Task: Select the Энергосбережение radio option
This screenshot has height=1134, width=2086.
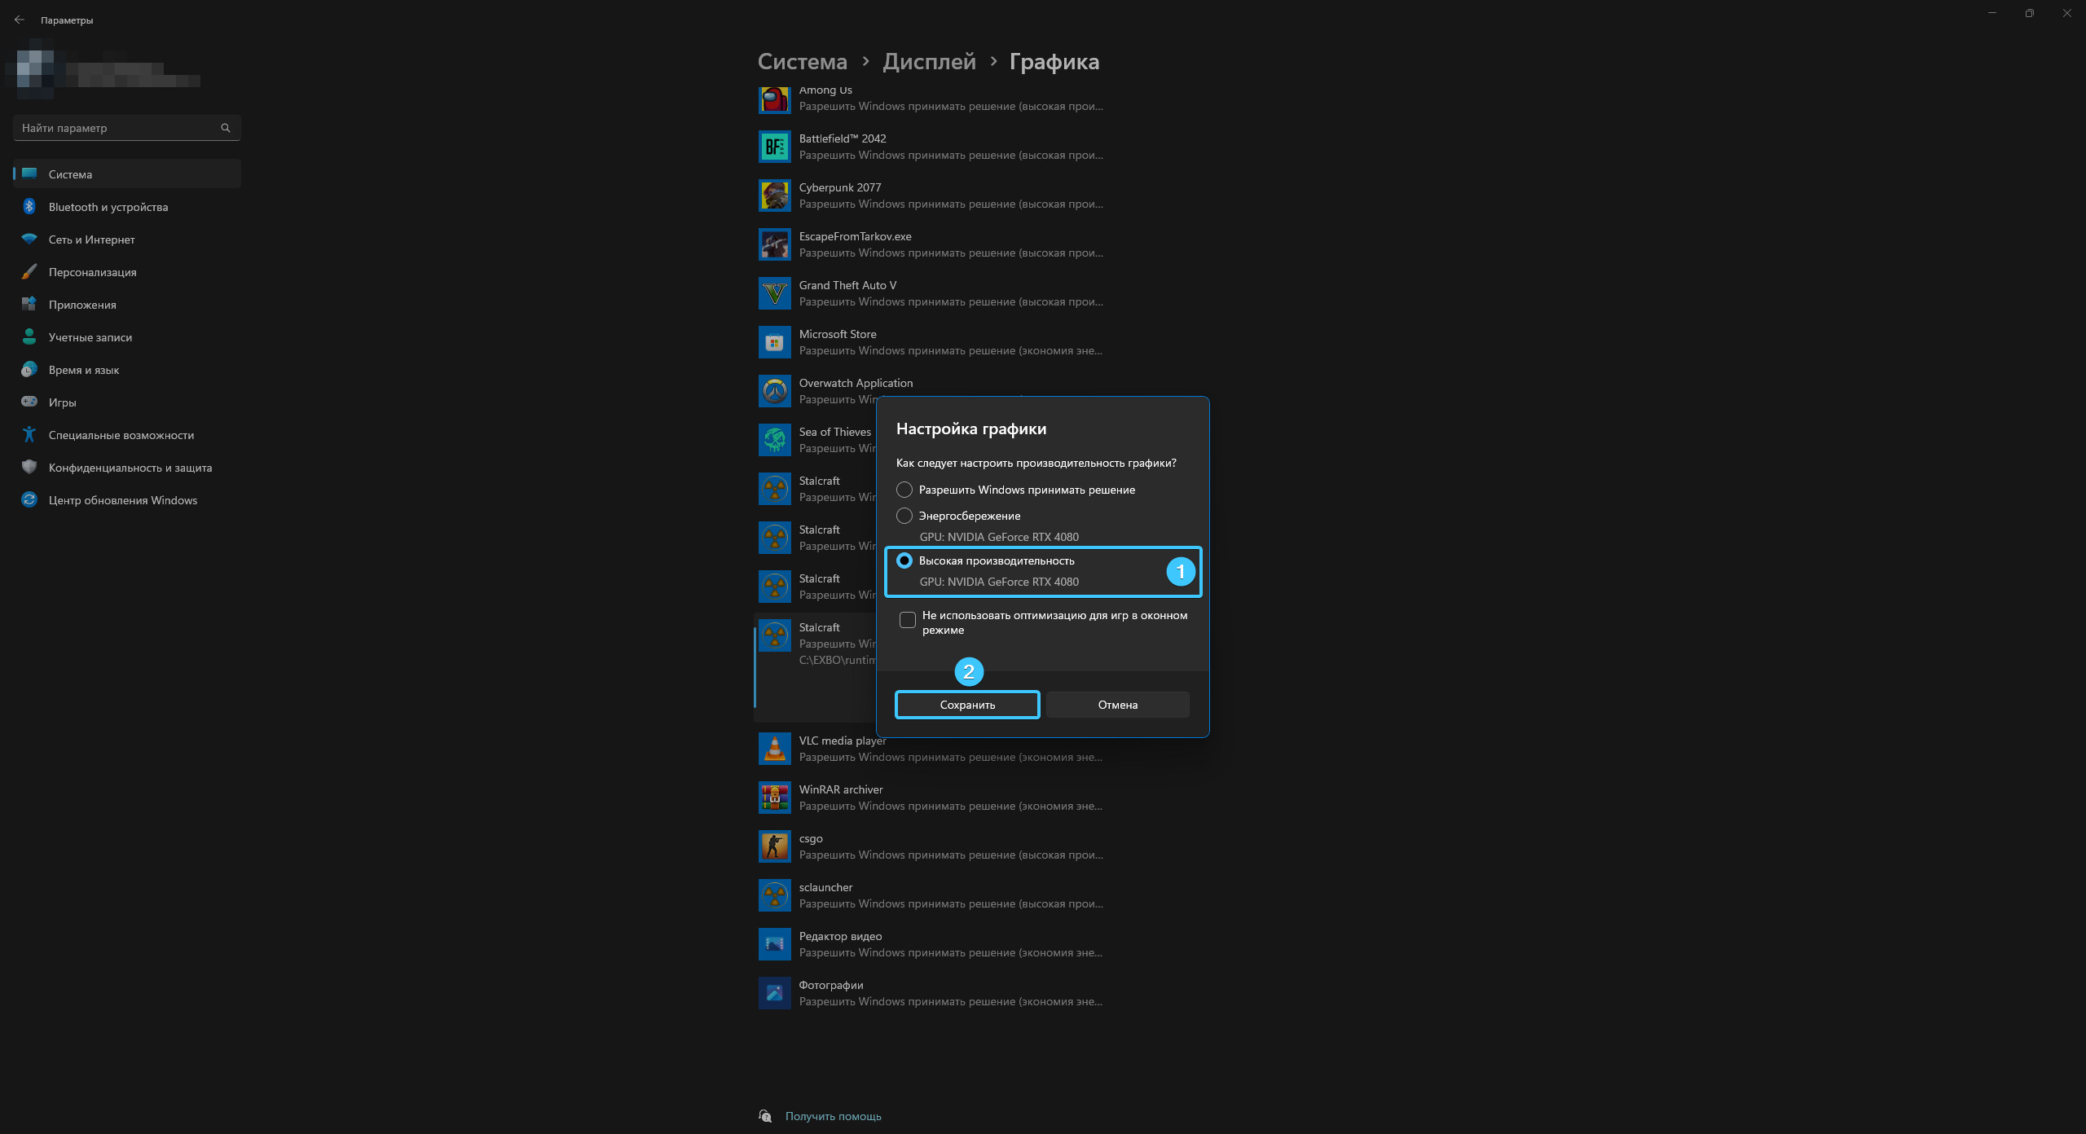Action: 904,516
